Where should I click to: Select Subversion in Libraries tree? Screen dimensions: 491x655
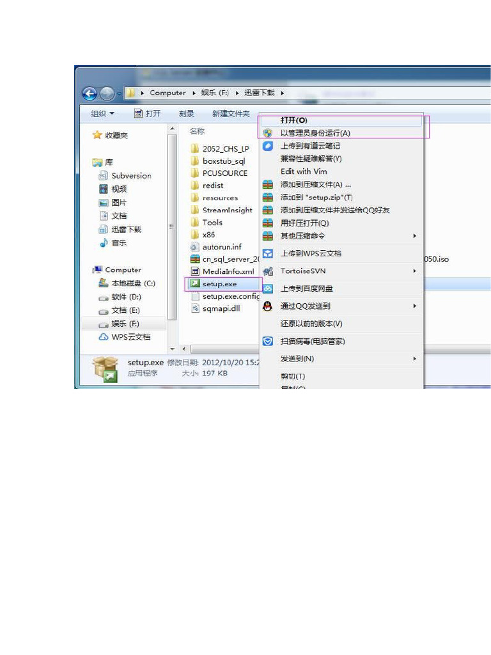132,176
